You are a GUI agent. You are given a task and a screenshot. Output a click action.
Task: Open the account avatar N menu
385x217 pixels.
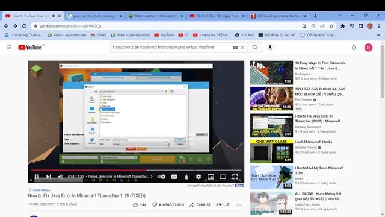tap(368, 48)
